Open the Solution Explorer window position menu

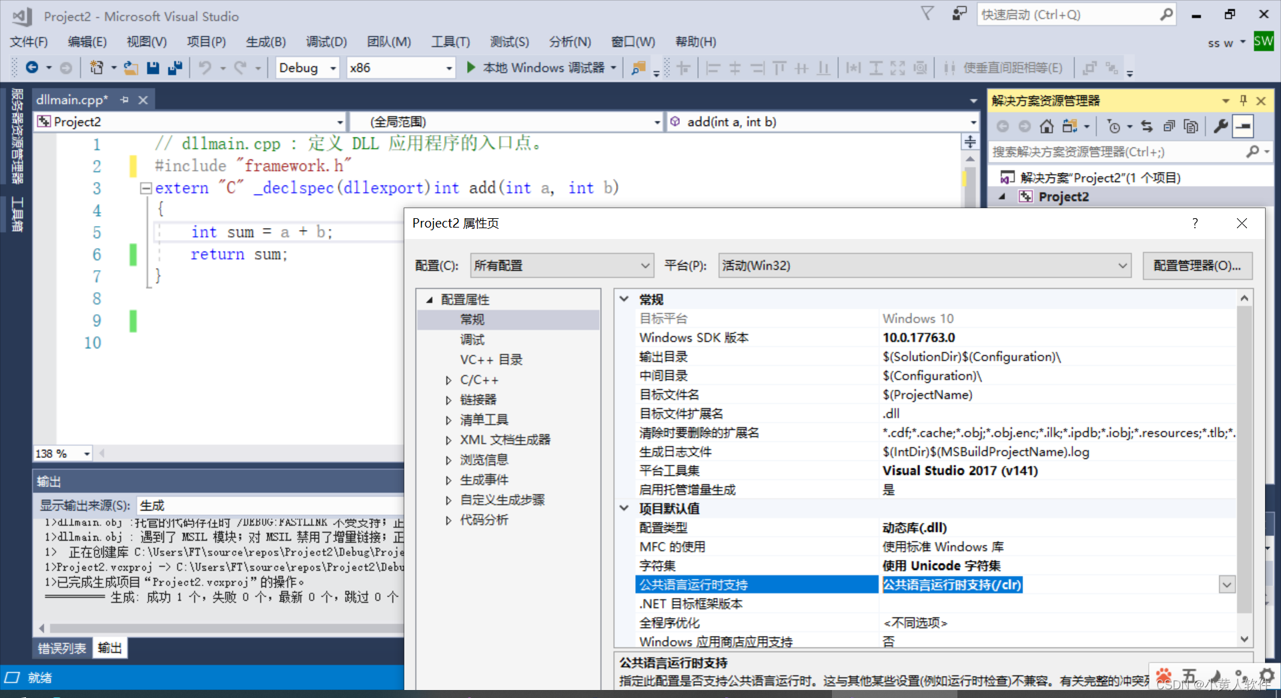coord(1226,101)
